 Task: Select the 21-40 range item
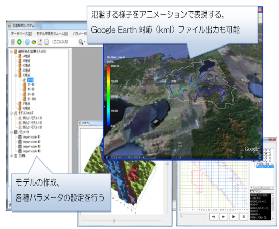31,85
